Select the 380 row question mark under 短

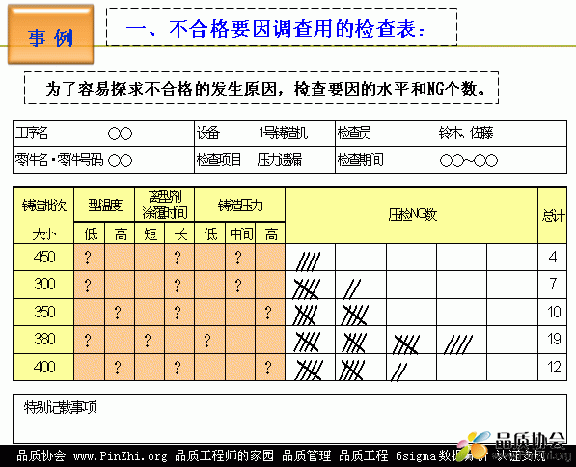click(x=148, y=341)
